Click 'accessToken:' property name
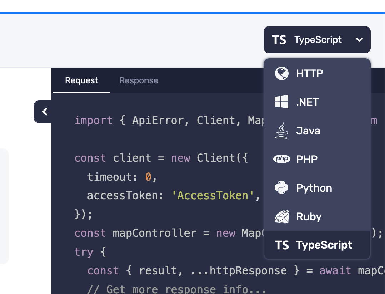The height and width of the screenshot is (294, 385). click(x=125, y=196)
